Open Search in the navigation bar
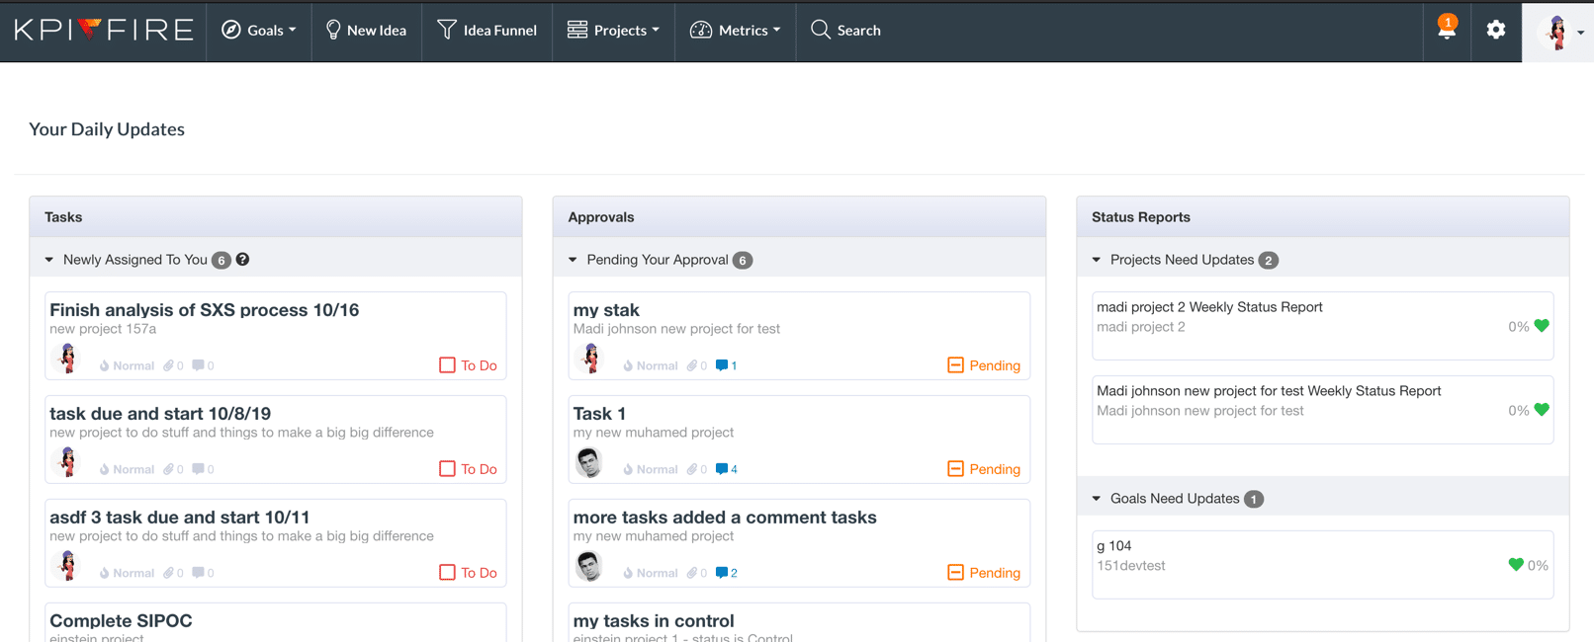 (845, 31)
